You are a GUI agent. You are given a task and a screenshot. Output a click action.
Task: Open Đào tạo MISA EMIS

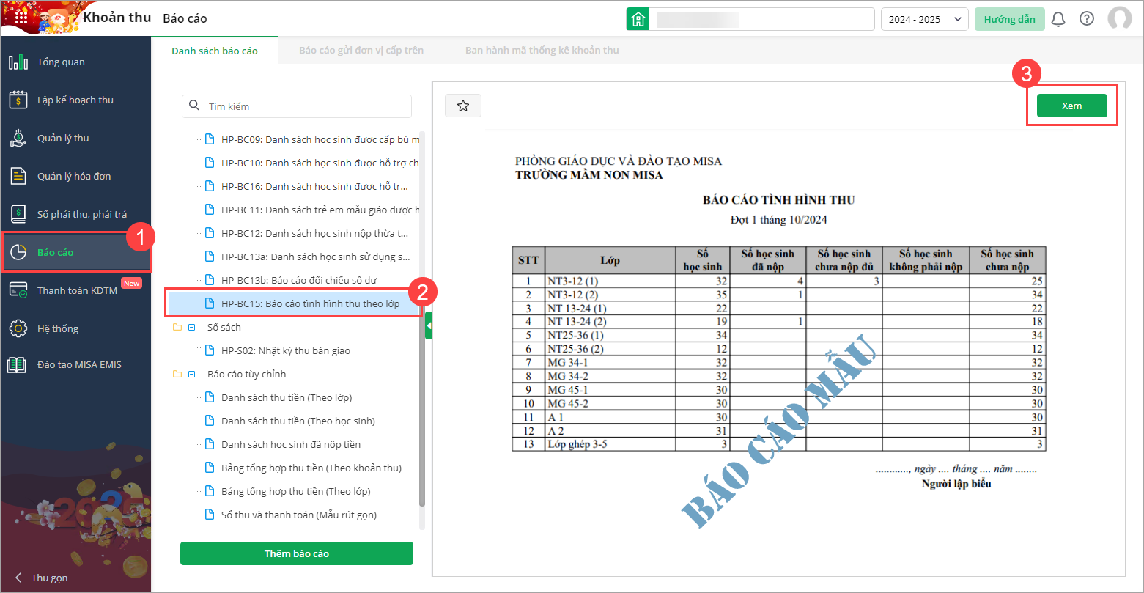coord(75,364)
